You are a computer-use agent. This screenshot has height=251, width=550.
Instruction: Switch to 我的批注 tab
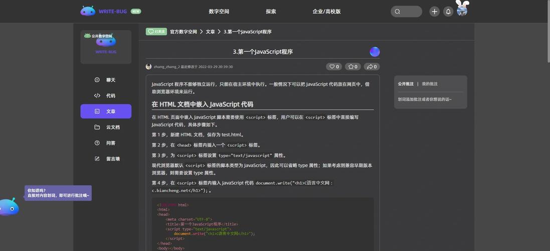(430, 84)
